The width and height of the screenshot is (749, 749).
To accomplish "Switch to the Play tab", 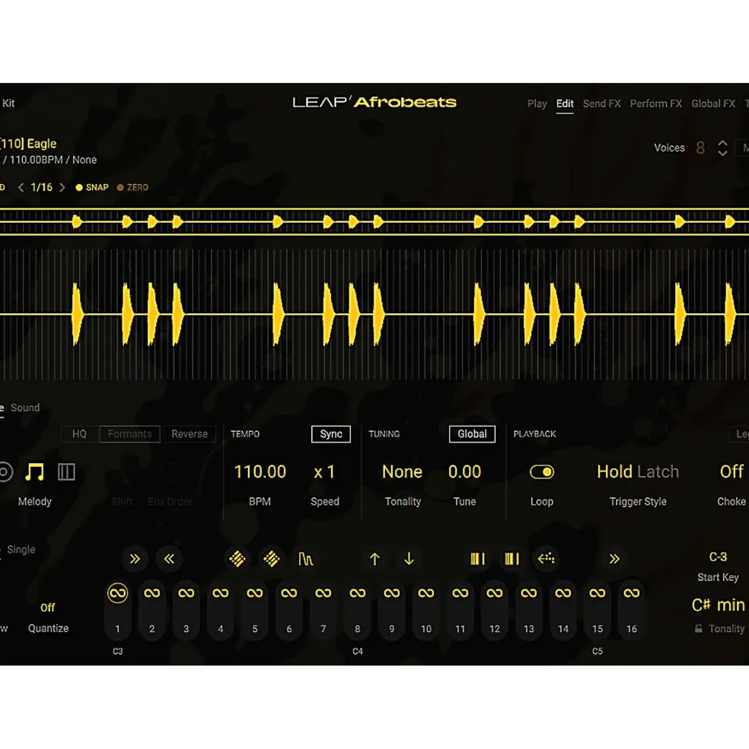I will point(537,103).
